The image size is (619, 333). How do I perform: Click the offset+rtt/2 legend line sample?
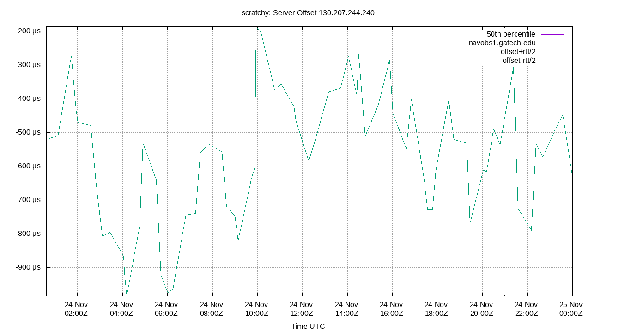[x=552, y=52]
